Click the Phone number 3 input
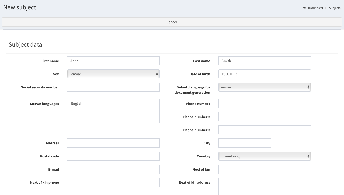This screenshot has height=195, width=344. (264, 130)
